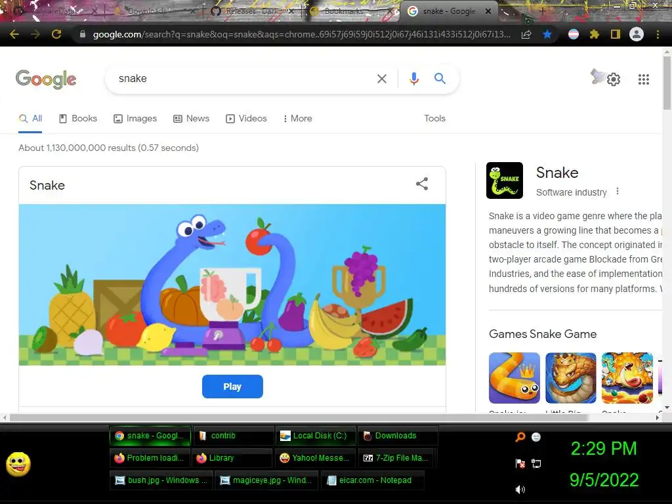Toggle the blue bookmark star
The height and width of the screenshot is (504, 672).
pyautogui.click(x=547, y=34)
